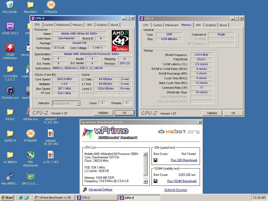Click the Mobile AMD Athlon 64 3000+ name field
The height and width of the screenshot is (201, 268).
(80, 33)
